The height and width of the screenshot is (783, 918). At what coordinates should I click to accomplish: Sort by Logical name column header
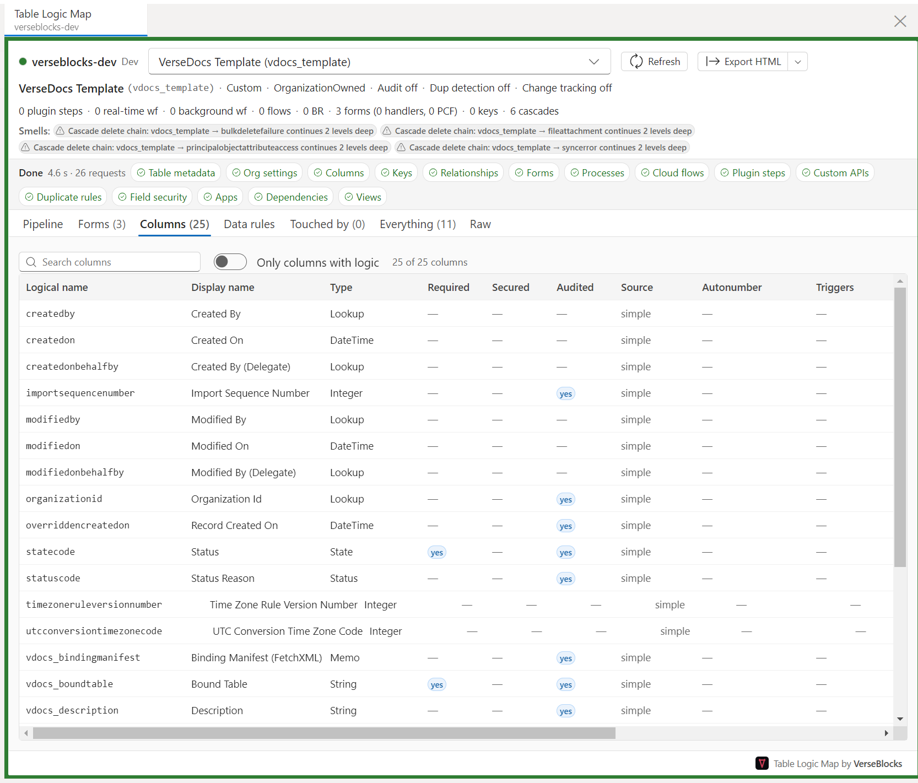[57, 287]
